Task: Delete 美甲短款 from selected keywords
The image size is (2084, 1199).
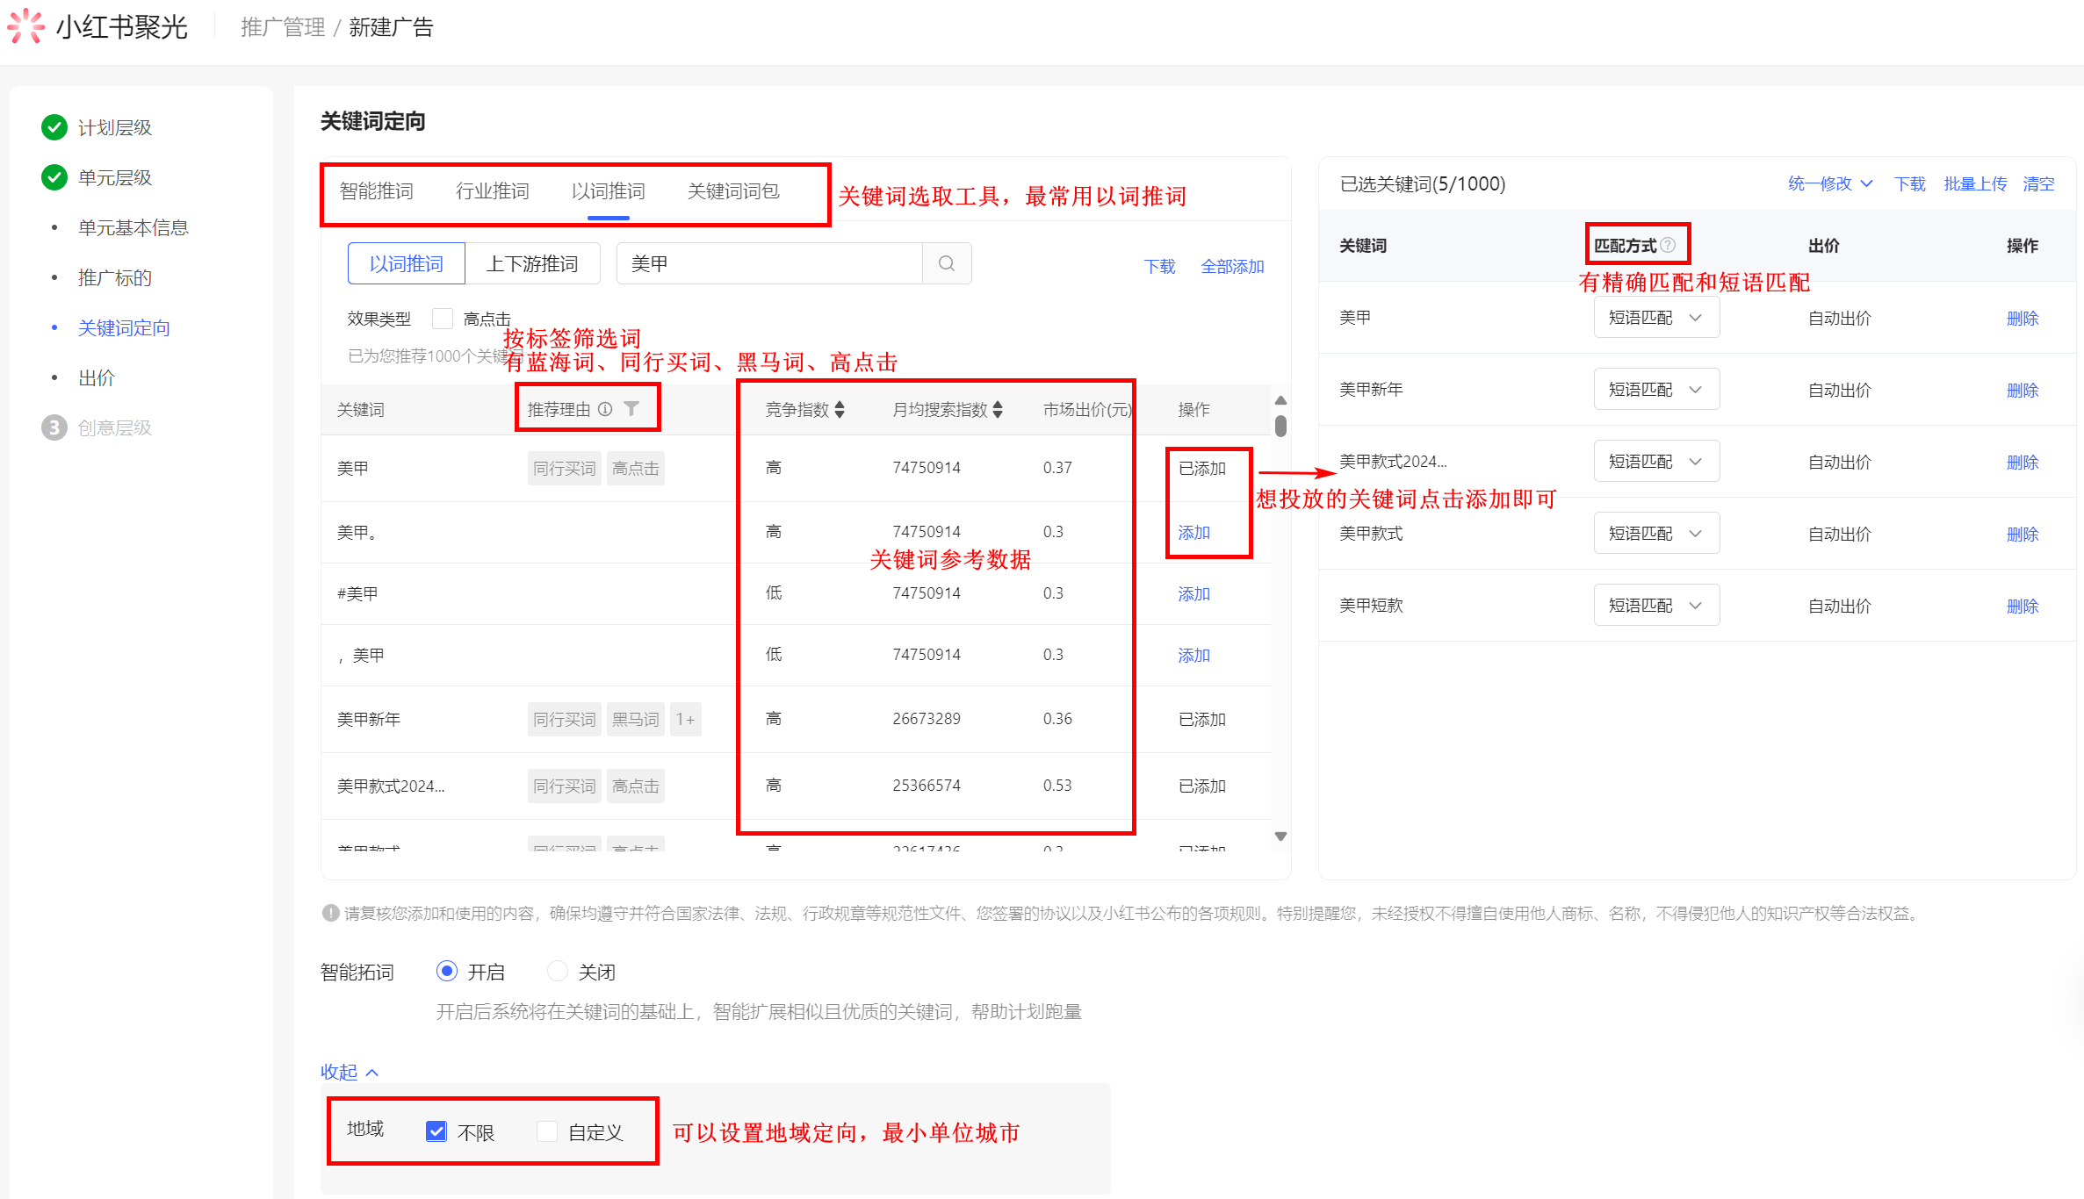Action: (x=2023, y=607)
